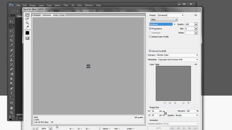Select the Rectangle shape tool
The image size is (232, 130).
coord(11,103)
